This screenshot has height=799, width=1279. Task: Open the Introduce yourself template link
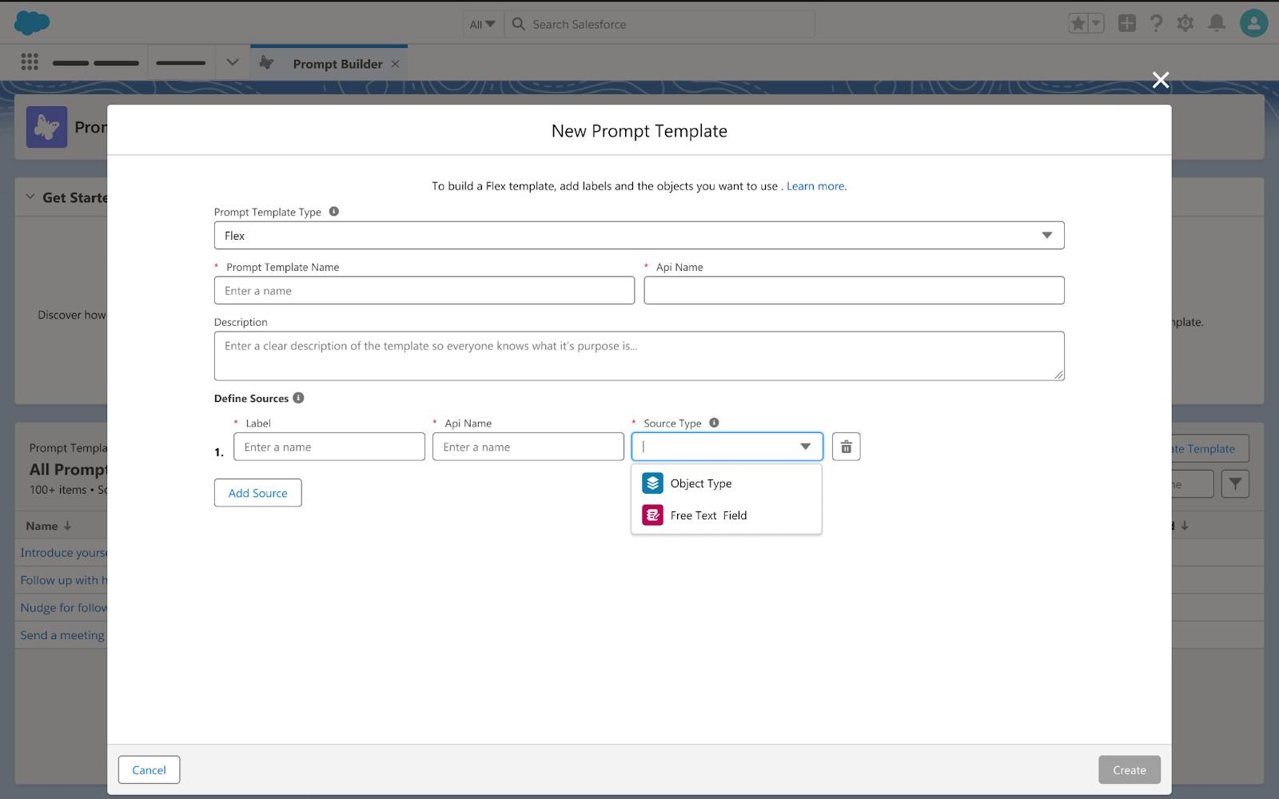click(x=63, y=552)
